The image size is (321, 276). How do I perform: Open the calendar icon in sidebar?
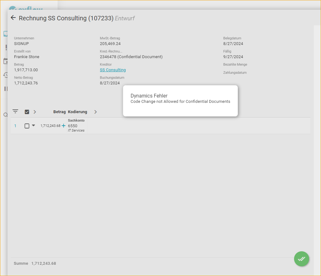pos(5,61)
